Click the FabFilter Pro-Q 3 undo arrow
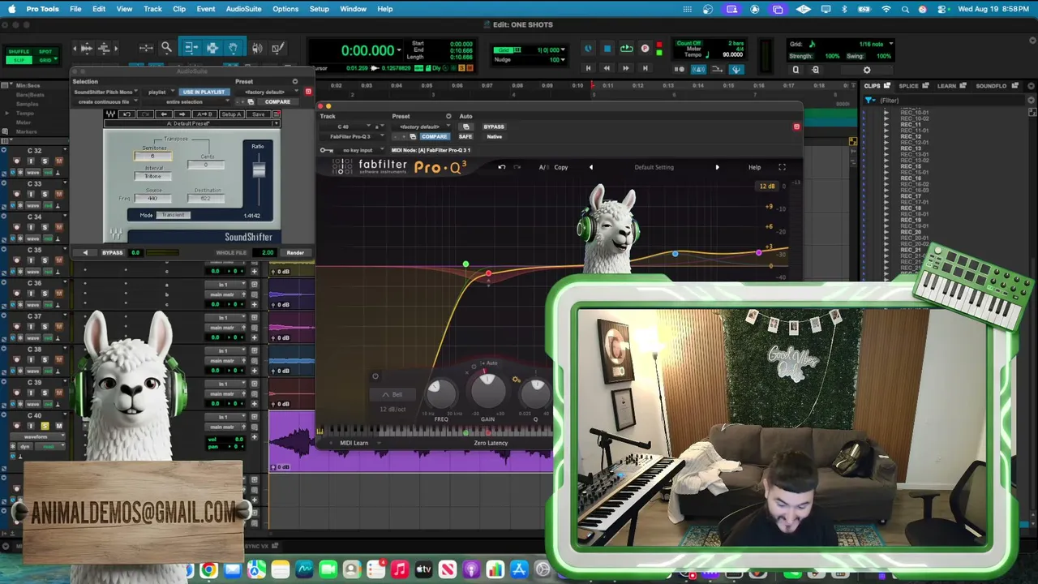Screen dimensions: 1038x584 pos(501,167)
